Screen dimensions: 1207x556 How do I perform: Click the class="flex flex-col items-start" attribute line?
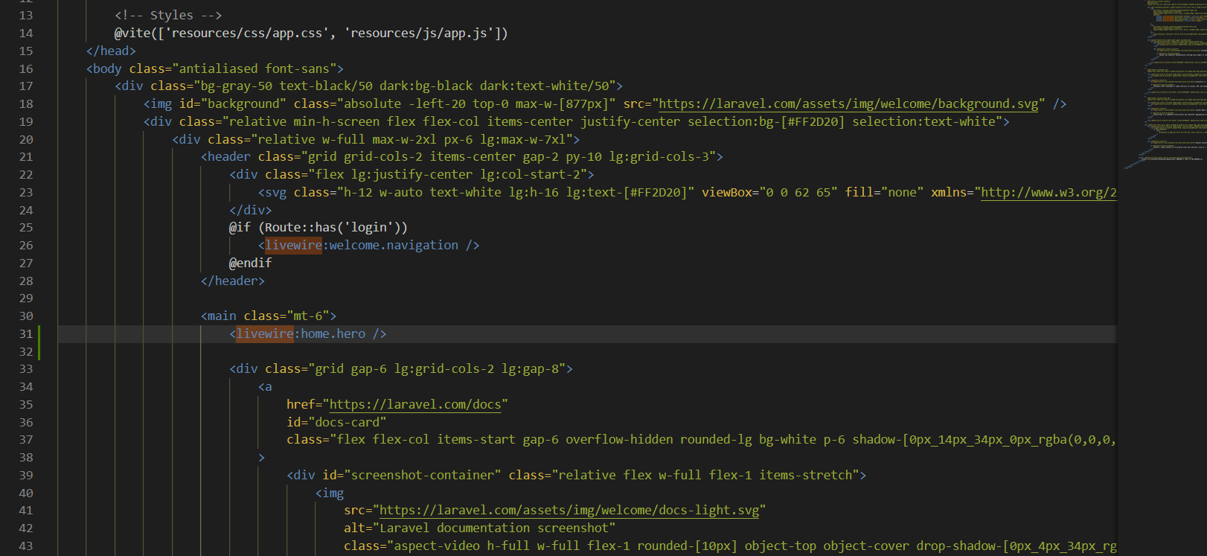702,440
